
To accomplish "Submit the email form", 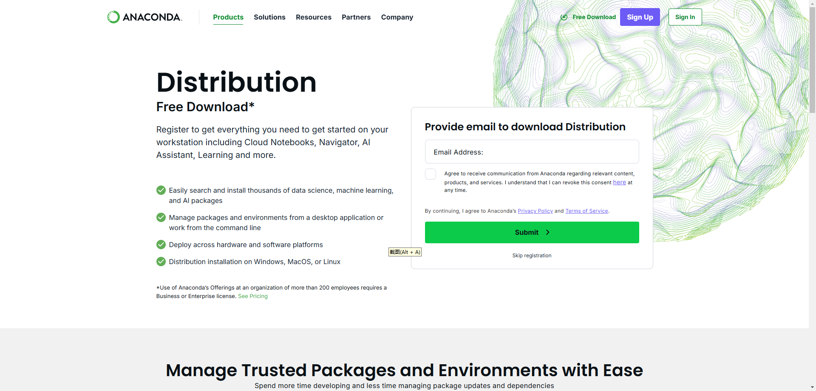I will click(x=532, y=232).
